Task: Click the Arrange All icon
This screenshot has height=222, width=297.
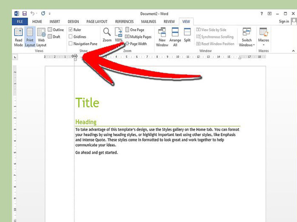Action: pyautogui.click(x=175, y=37)
